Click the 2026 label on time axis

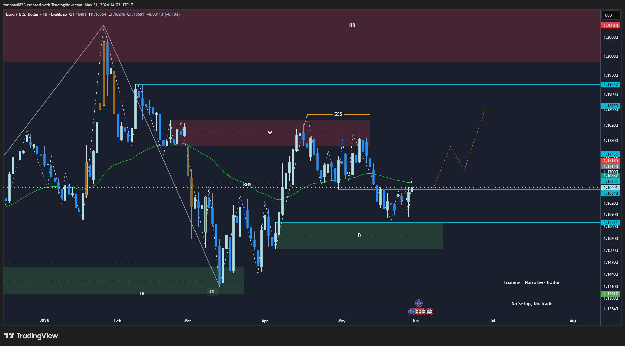pyautogui.click(x=44, y=321)
